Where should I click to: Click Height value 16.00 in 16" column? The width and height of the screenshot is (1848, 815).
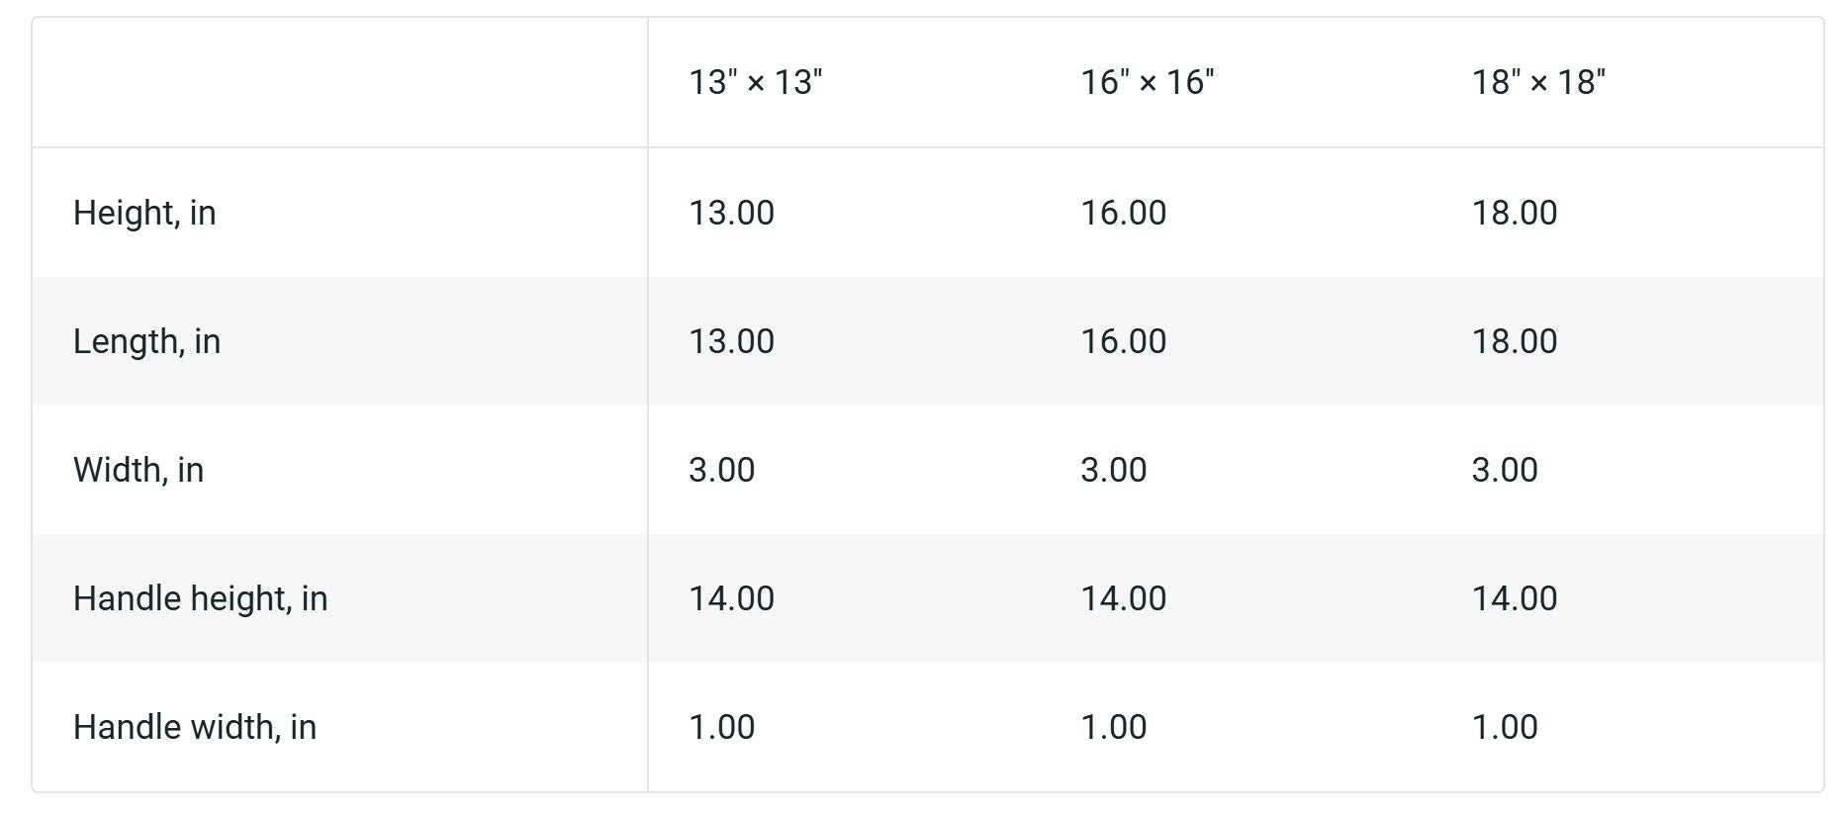click(x=1123, y=213)
